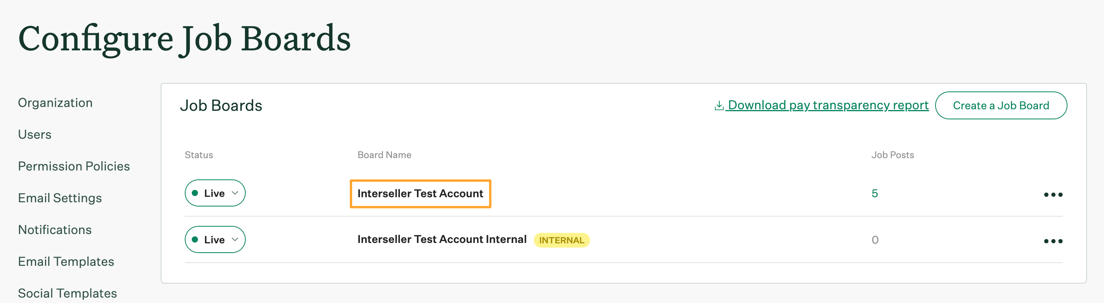Viewport: 1104px width, 303px height.
Task: Open the Interseller Test Account Internal board name
Action: coord(442,239)
